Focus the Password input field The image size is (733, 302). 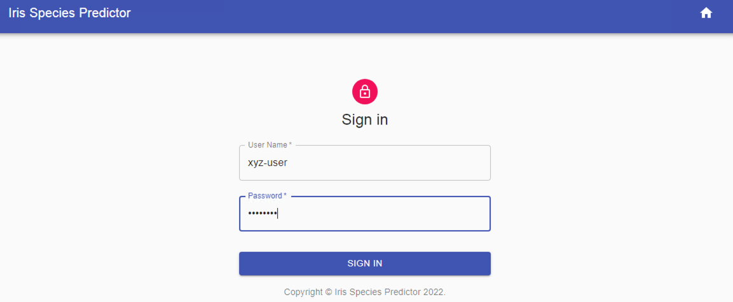click(364, 214)
